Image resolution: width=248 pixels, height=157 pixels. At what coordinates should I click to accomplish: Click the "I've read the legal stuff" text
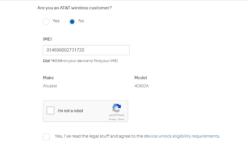tap(99, 136)
